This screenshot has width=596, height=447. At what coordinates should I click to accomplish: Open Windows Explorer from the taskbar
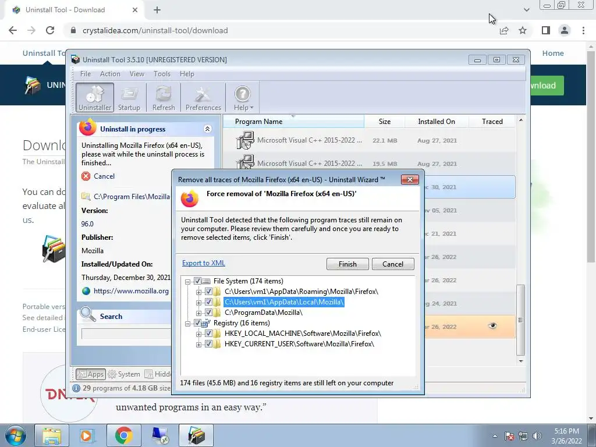pos(52,435)
